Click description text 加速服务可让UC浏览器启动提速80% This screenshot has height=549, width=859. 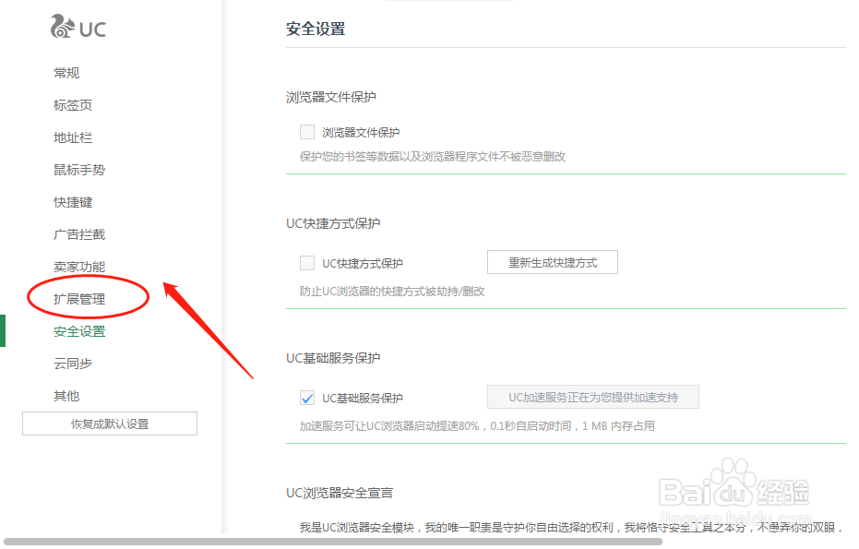[477, 426]
